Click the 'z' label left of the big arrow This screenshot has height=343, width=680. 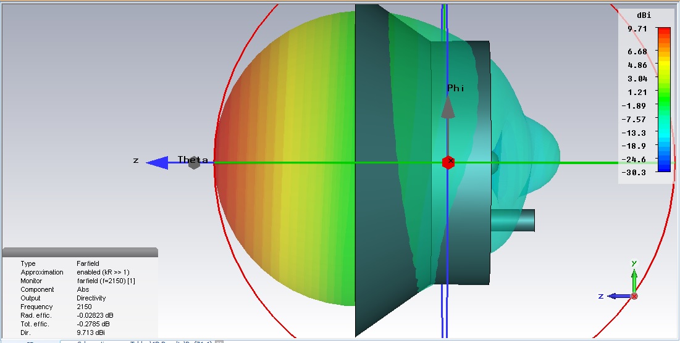136,160
